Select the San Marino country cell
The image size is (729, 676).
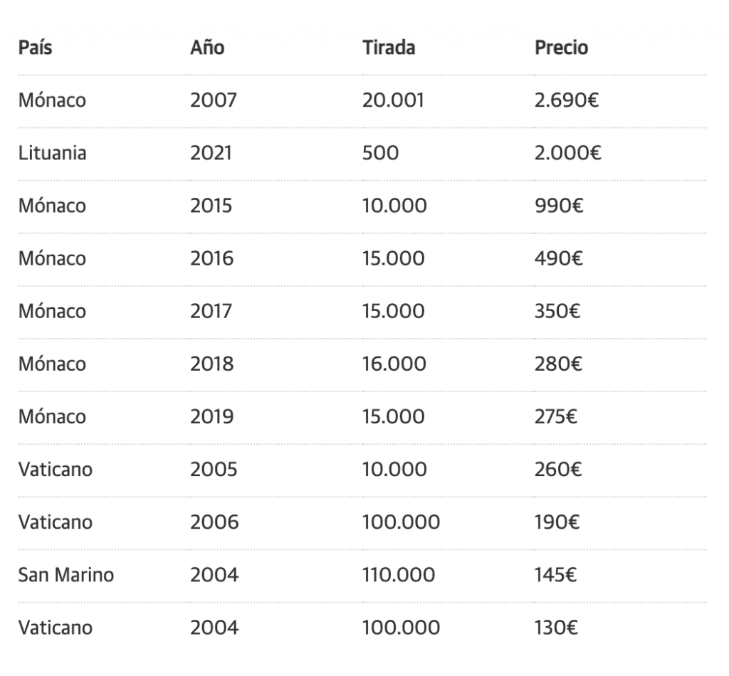(66, 575)
